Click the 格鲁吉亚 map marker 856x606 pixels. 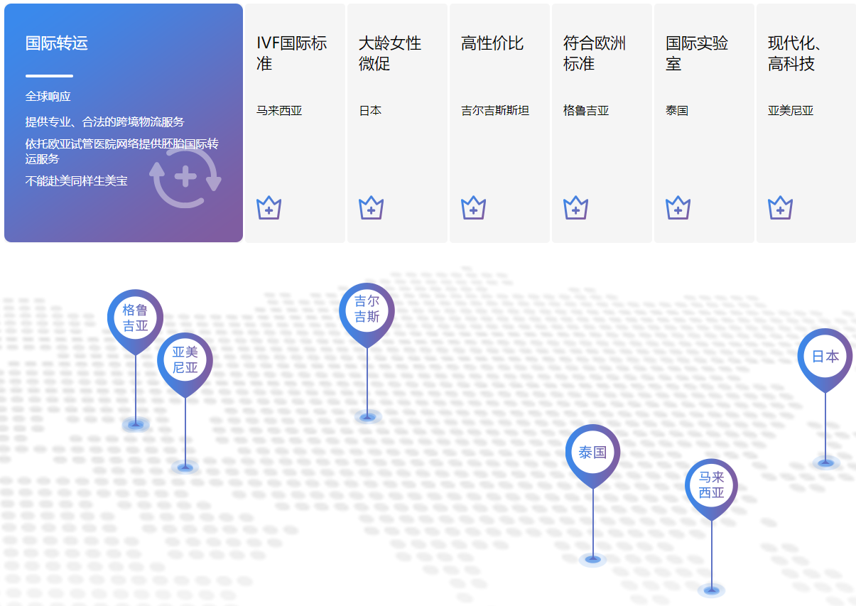[x=135, y=318]
